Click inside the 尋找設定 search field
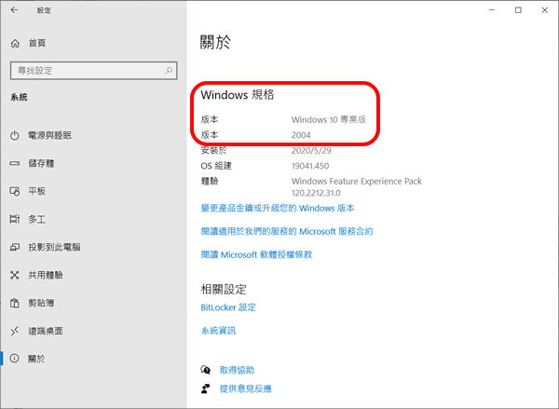This screenshot has width=559, height=409. (94, 70)
